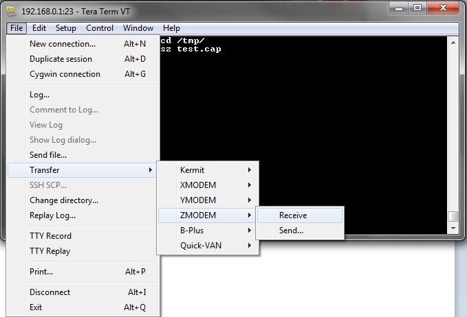467x317 pixels.
Task: Minimize the Tera Term window
Action: click(399, 8)
